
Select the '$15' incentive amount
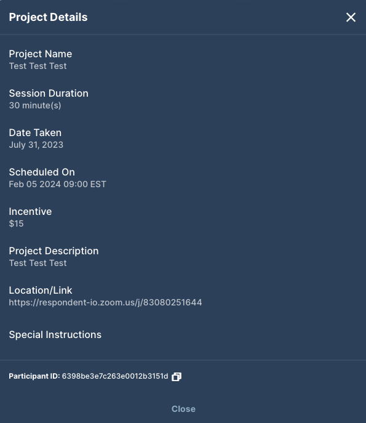[16, 224]
